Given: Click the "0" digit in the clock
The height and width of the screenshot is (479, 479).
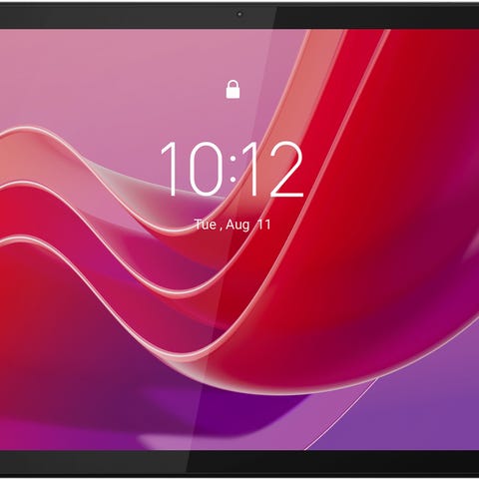Looking at the screenshot, I should click(x=205, y=169).
